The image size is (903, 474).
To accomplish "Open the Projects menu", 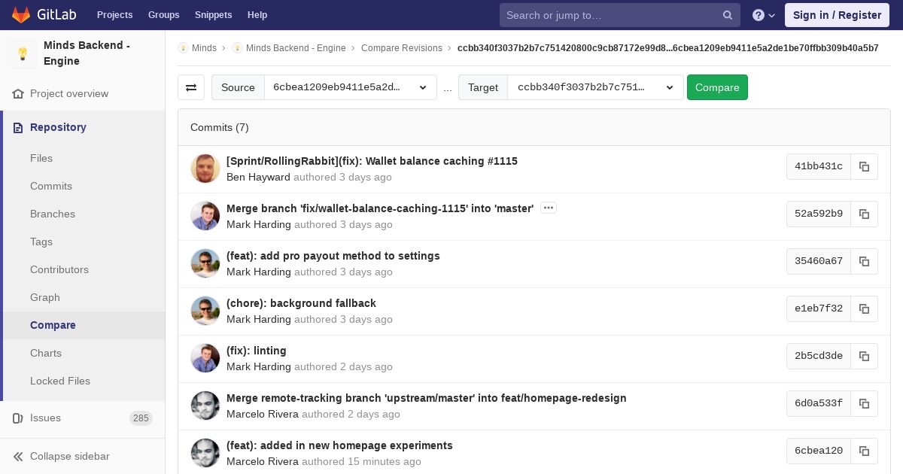I will click(114, 15).
